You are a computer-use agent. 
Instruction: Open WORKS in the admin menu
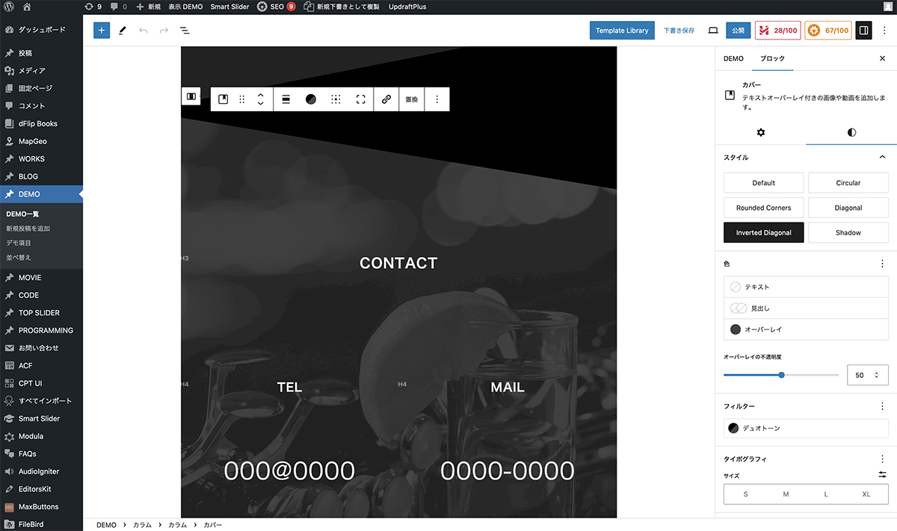31,159
